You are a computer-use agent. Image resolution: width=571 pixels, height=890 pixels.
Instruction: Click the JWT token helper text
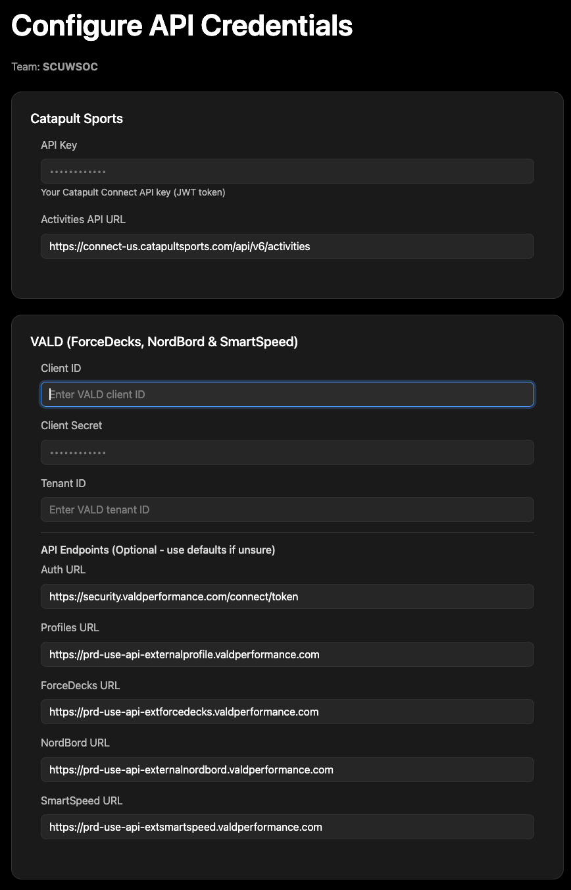point(133,192)
